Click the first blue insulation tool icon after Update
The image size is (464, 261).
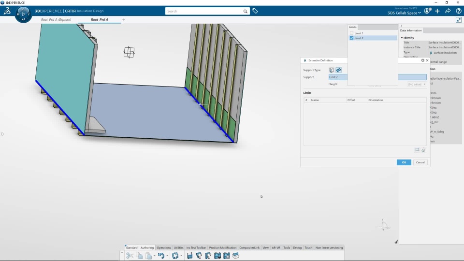coord(189,256)
